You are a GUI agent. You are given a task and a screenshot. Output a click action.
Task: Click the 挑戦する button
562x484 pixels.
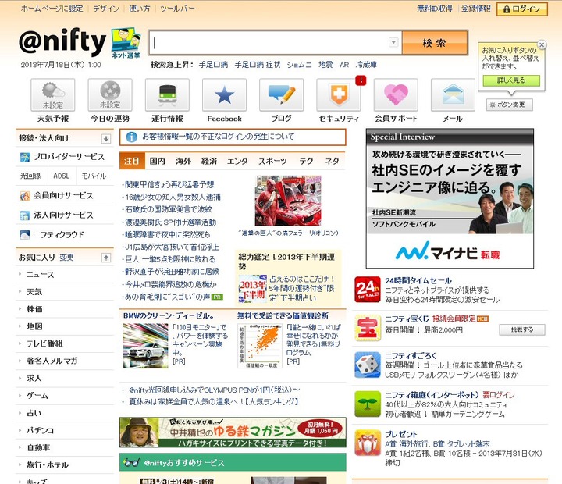click(x=522, y=329)
